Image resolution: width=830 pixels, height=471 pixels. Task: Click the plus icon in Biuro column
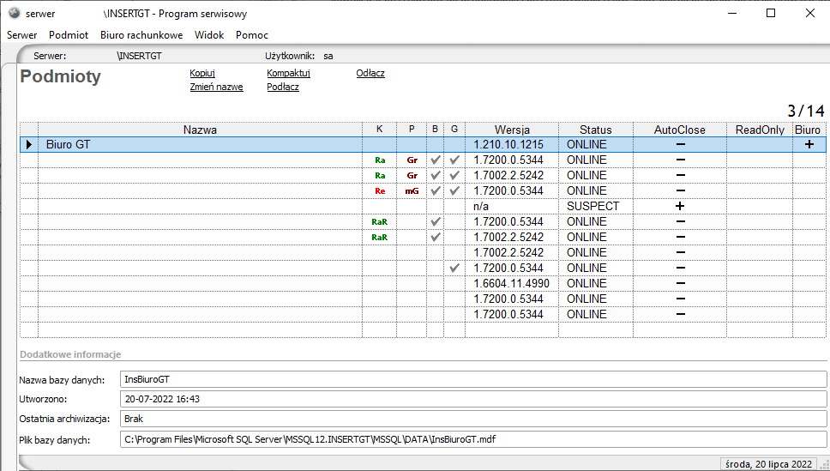[x=808, y=145]
